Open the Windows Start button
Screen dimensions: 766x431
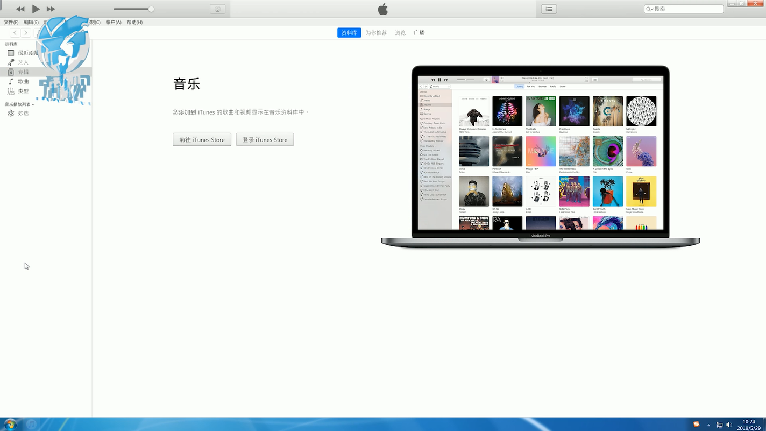pos(10,424)
